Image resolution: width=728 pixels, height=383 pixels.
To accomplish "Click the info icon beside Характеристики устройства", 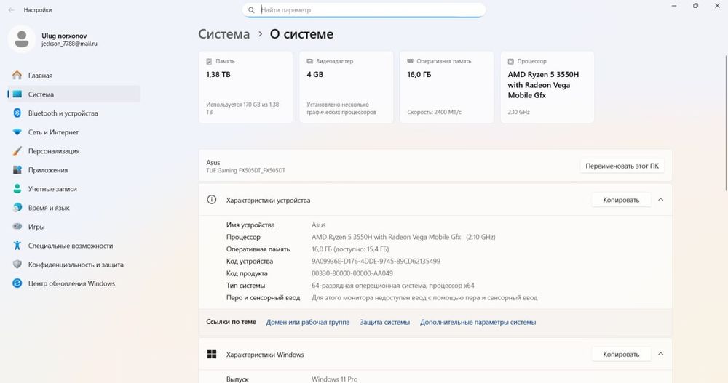I will pos(212,200).
